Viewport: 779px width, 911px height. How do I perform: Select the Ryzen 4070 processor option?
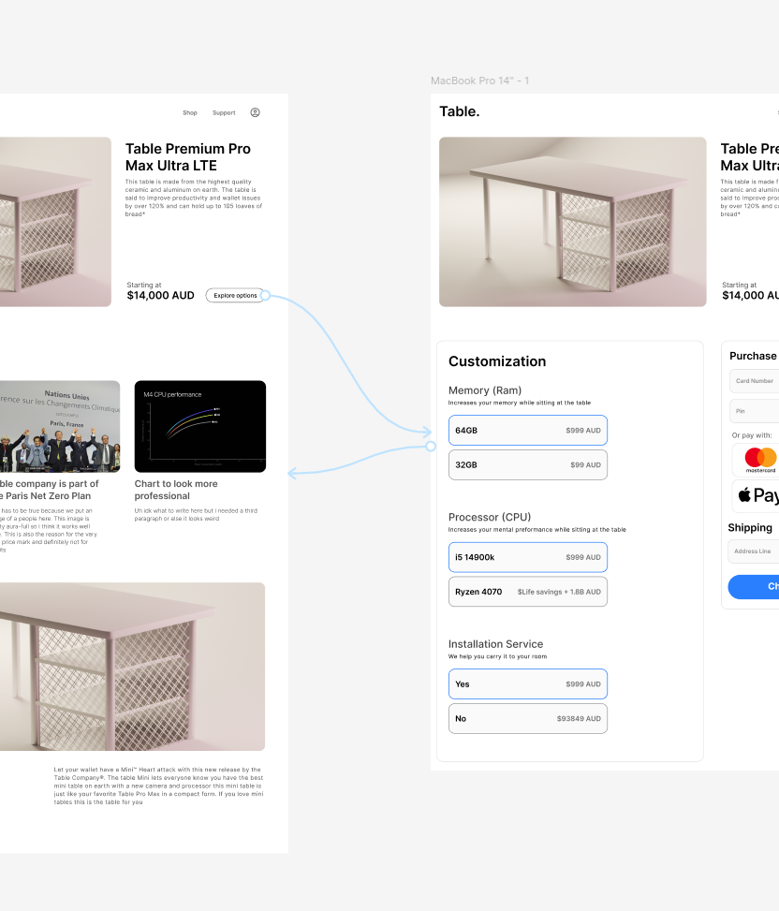[x=527, y=592]
